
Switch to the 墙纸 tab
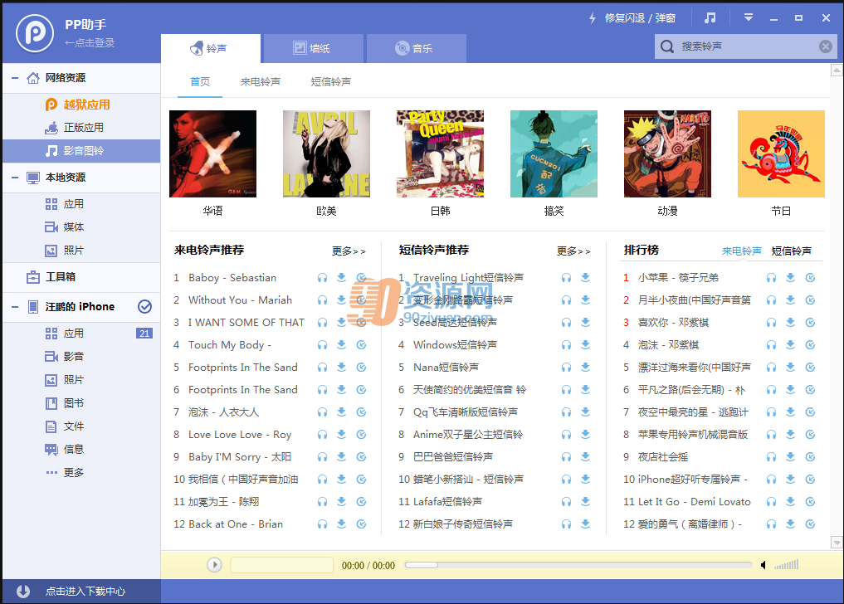click(313, 48)
